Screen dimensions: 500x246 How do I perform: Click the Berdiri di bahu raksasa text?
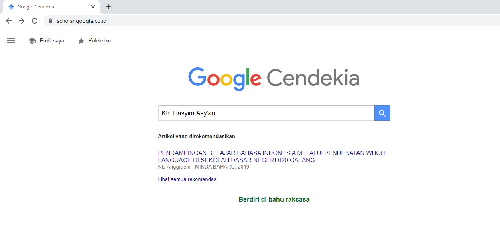274,199
